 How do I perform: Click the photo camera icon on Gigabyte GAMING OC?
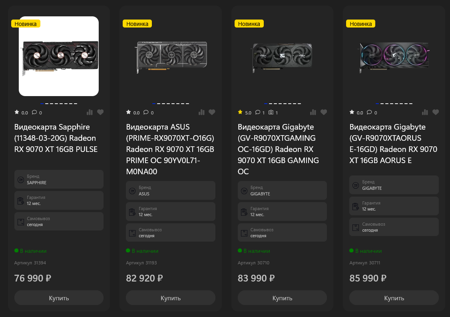(271, 112)
